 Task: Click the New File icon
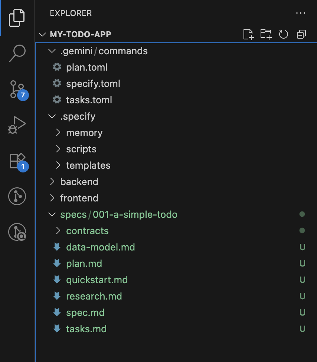248,35
